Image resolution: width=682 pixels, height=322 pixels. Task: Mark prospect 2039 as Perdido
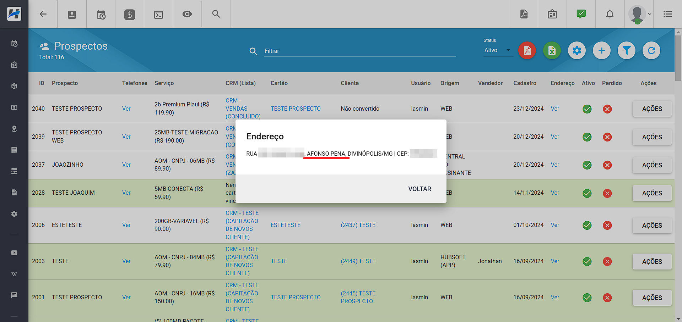point(607,137)
